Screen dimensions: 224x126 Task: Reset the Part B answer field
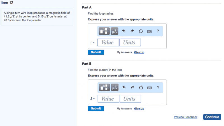(141, 88)
